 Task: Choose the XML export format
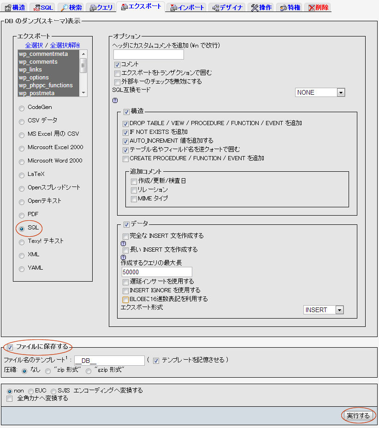tap(22, 255)
